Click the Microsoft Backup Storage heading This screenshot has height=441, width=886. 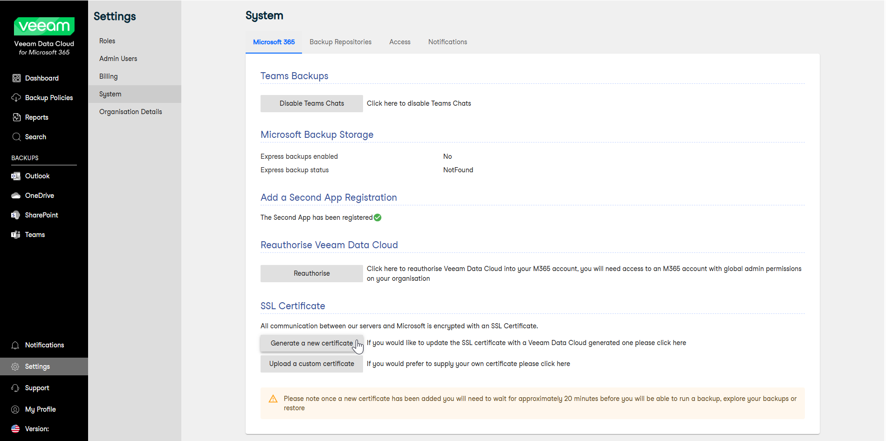point(317,135)
